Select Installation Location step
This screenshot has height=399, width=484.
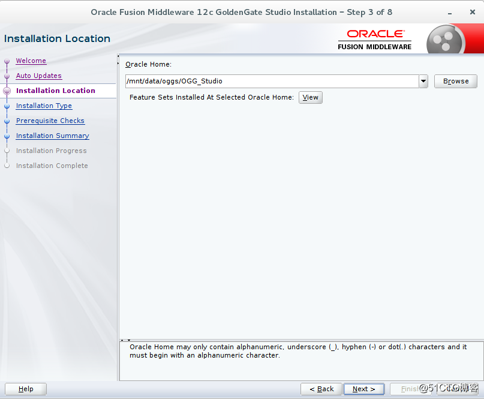pyautogui.click(x=56, y=91)
